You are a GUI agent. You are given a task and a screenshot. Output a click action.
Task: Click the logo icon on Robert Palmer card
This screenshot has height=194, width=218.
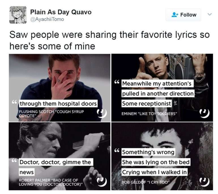[x=102, y=182]
